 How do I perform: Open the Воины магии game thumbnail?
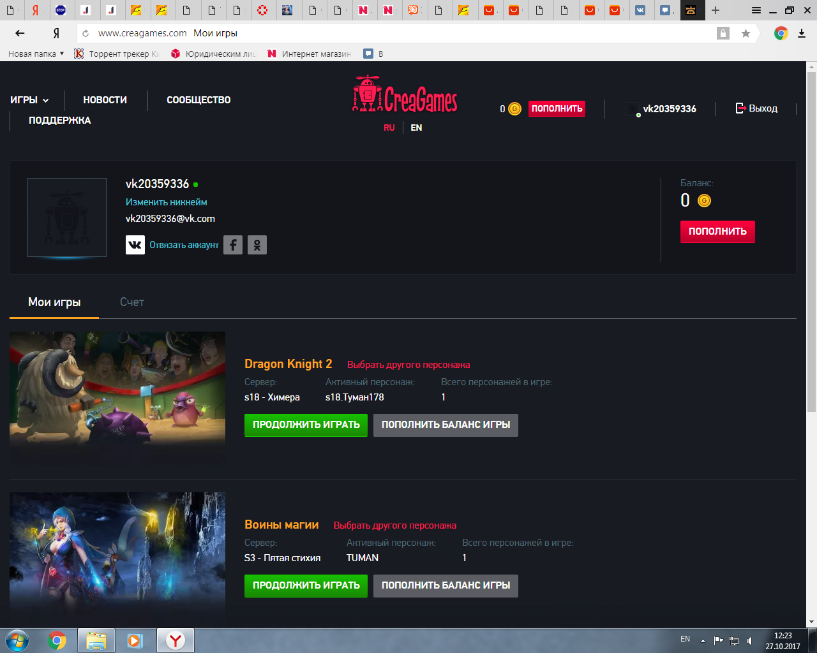click(117, 554)
